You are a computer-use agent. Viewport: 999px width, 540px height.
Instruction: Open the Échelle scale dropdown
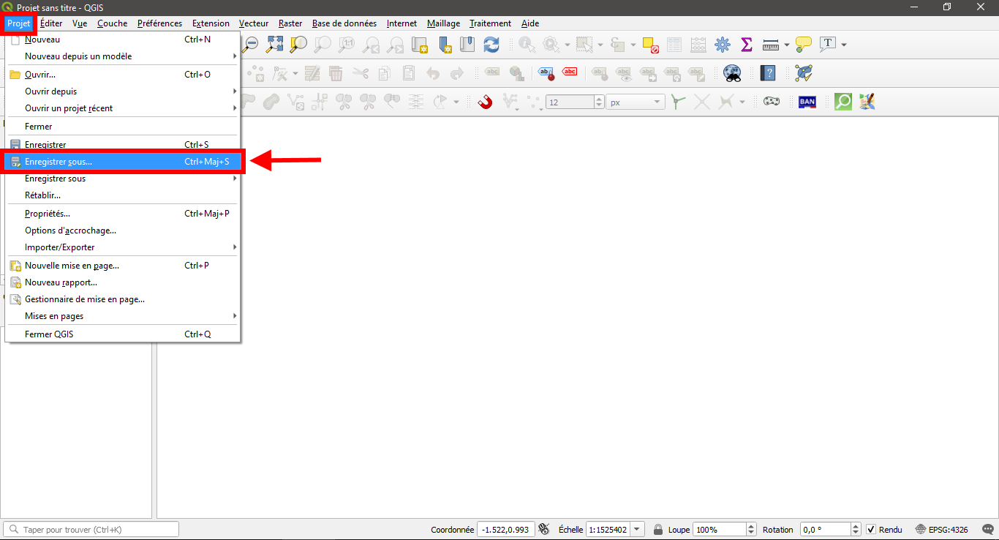(638, 529)
